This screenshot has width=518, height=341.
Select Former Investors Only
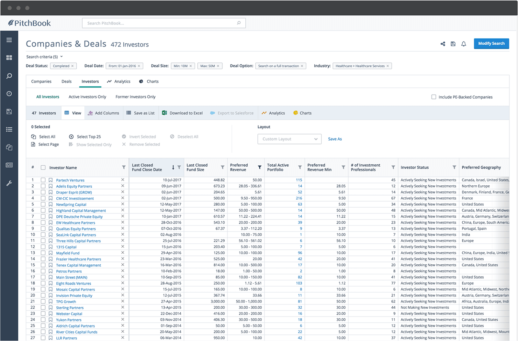pyautogui.click(x=135, y=97)
